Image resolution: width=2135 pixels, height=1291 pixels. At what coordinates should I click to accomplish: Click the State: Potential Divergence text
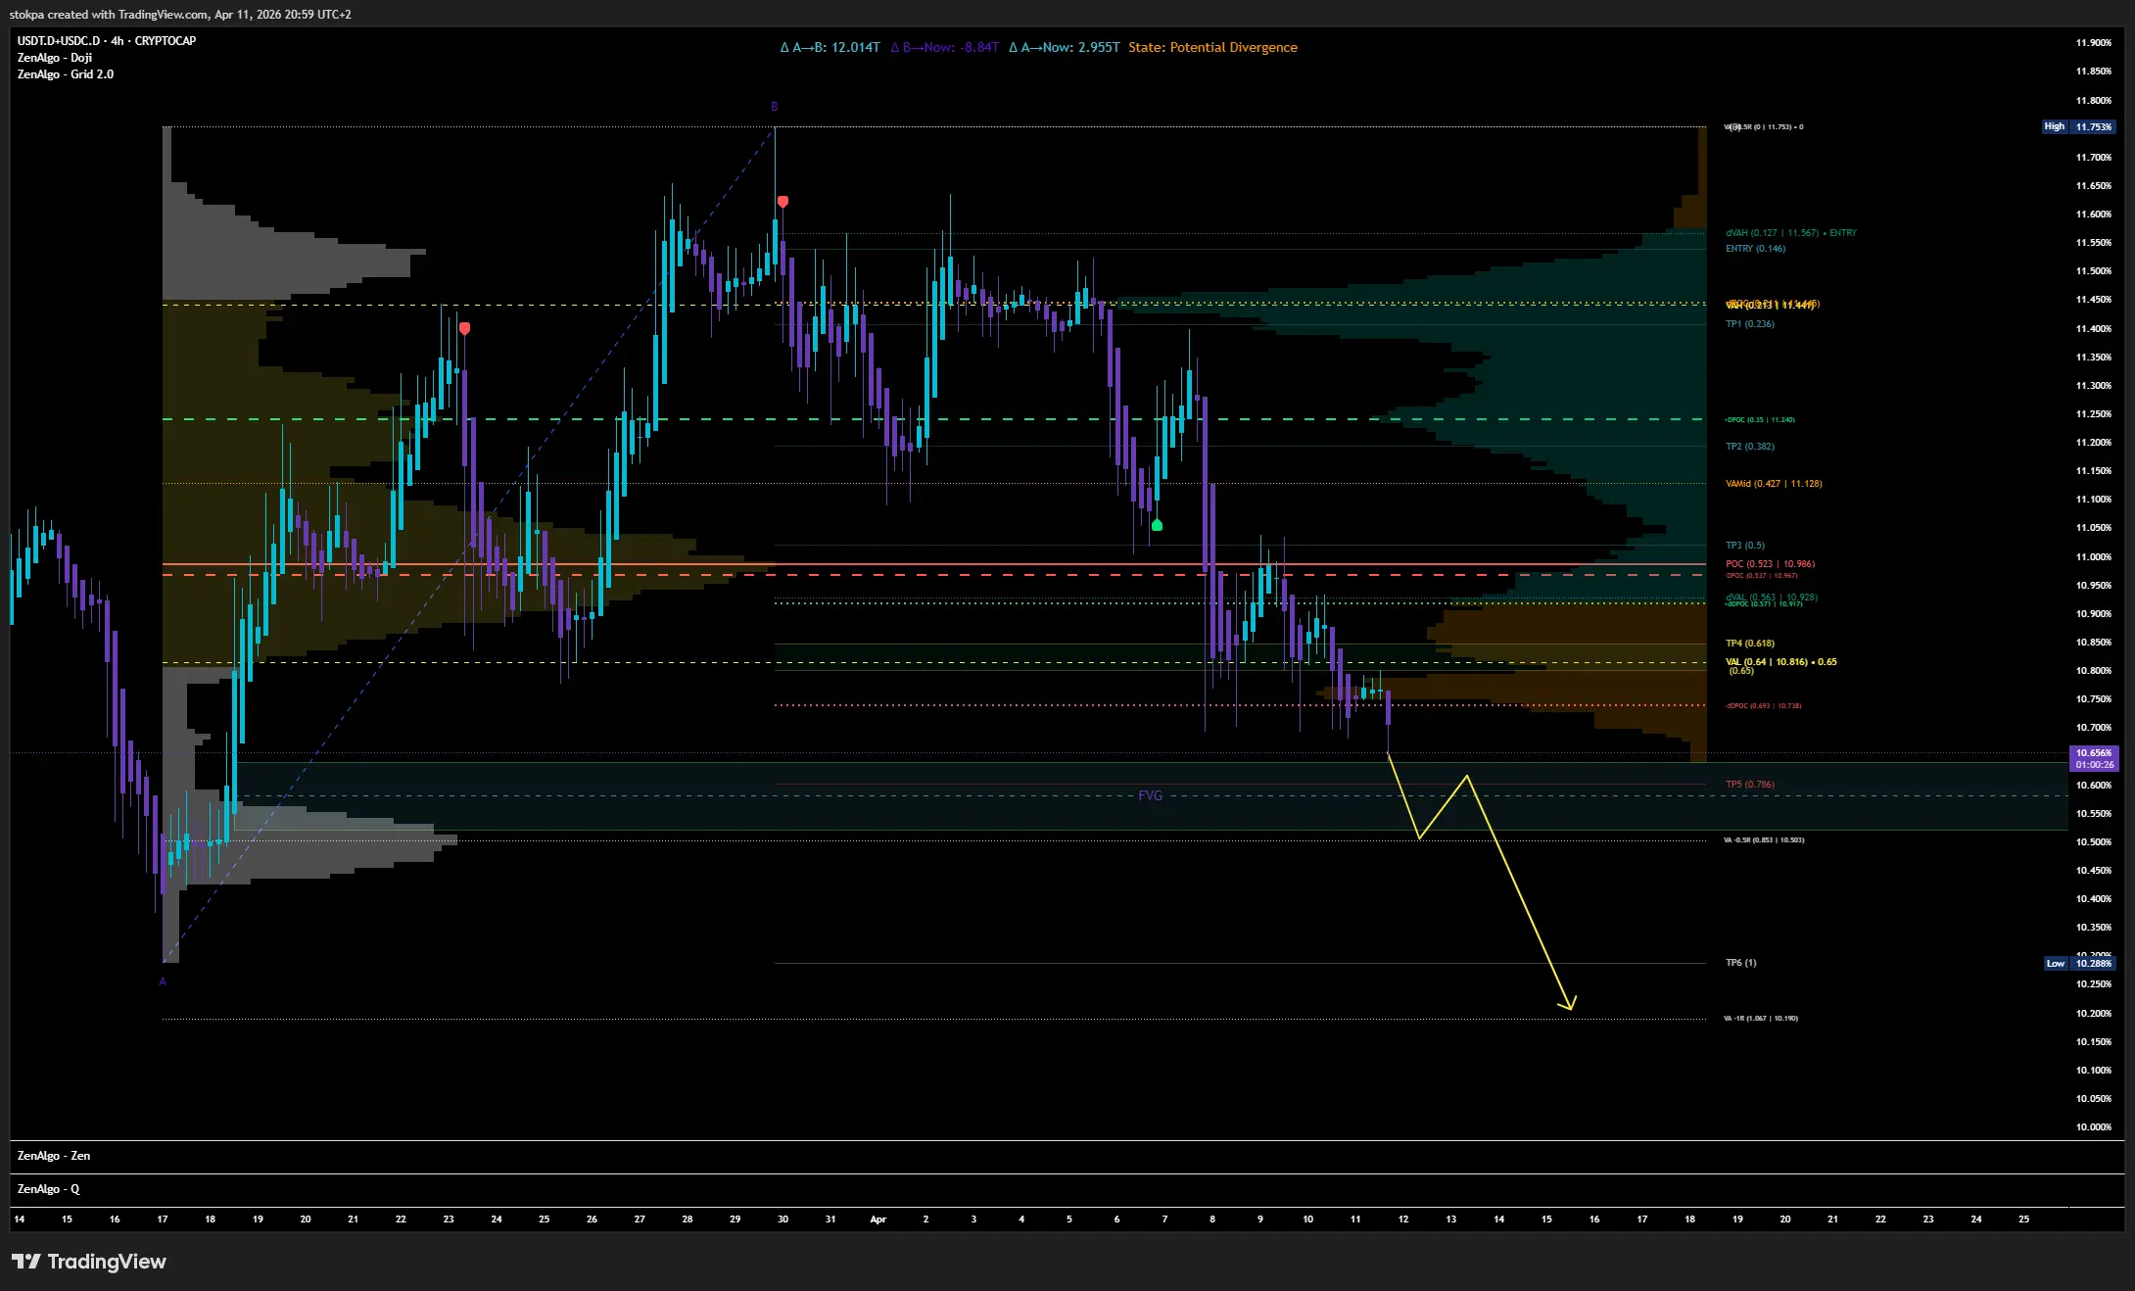pyautogui.click(x=1211, y=47)
